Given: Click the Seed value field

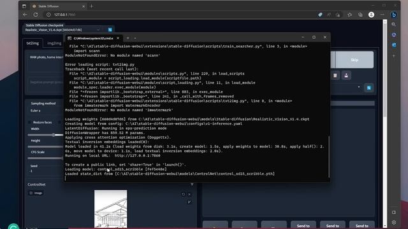Looking at the screenshot, I should pyautogui.click(x=45, y=171).
